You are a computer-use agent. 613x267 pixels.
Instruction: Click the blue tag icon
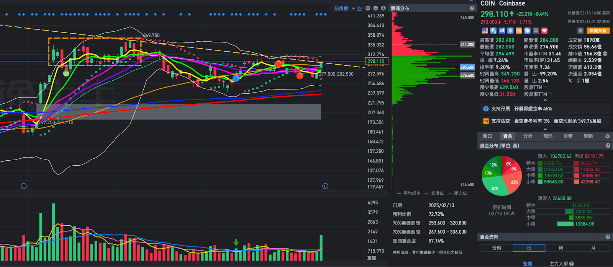[x=528, y=31]
